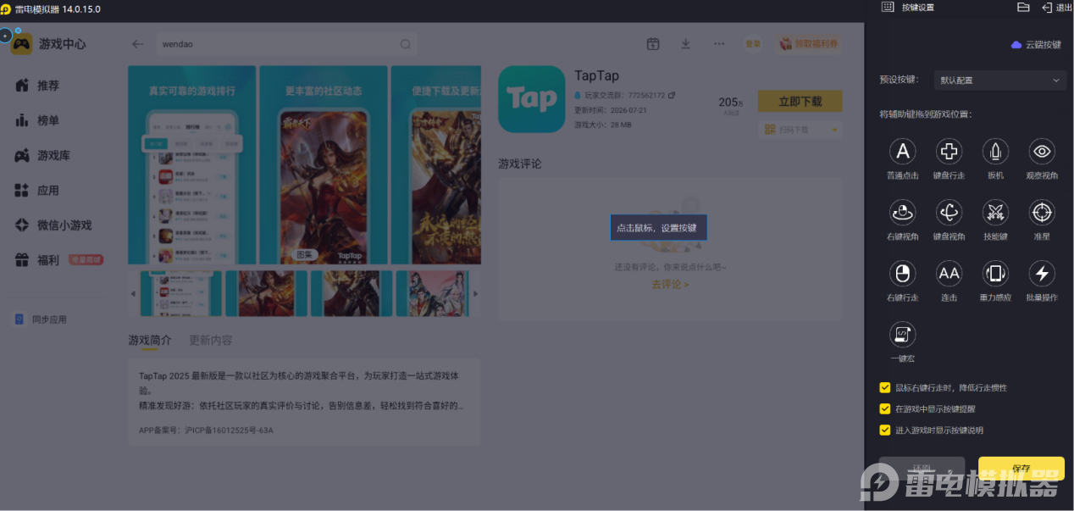Toggle 鼠标右键行走时，降低行走惯性 checkbox
This screenshot has height=511, width=1074.
point(885,388)
